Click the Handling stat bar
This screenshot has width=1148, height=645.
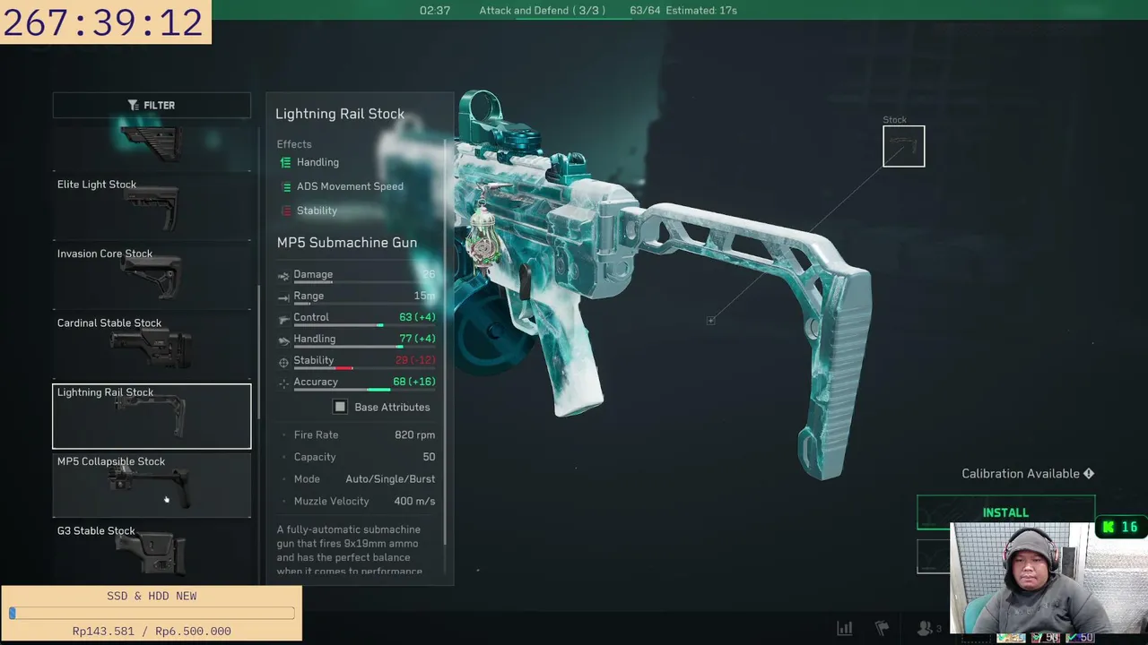click(x=364, y=347)
